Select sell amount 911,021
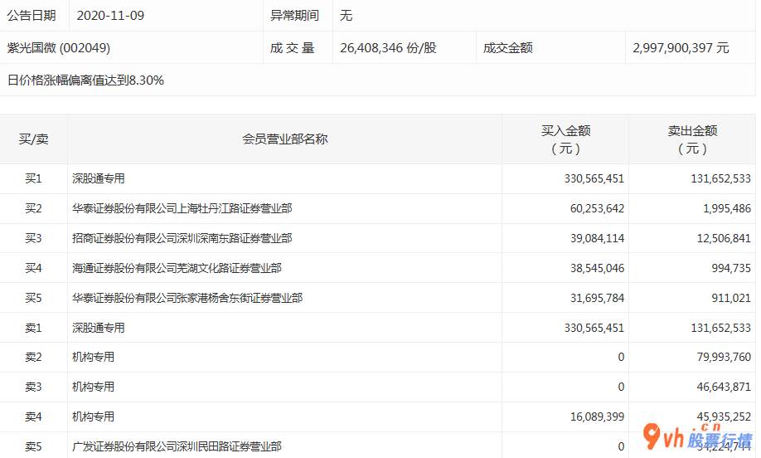The image size is (761, 458). (731, 298)
